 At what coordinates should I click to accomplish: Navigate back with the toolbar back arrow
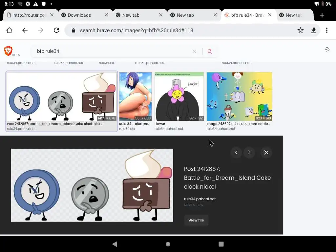(25, 30)
